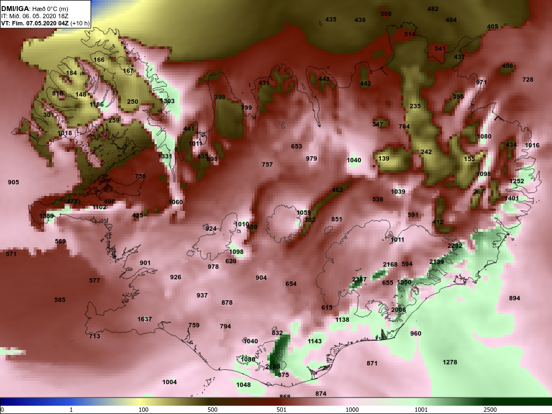This screenshot has width=552, height=414.
Task: Click the 1102 value on the map
Action: [x=99, y=208]
